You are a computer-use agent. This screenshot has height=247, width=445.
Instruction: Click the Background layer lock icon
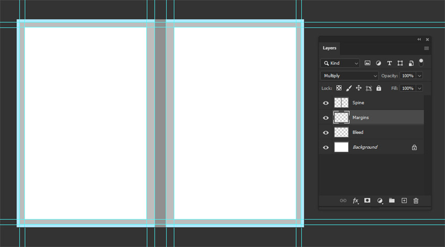coord(414,147)
